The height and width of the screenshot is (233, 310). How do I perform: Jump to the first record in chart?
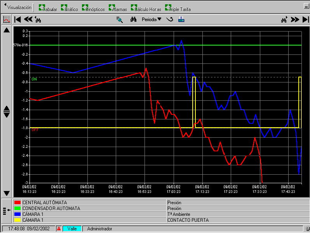click(17, 19)
